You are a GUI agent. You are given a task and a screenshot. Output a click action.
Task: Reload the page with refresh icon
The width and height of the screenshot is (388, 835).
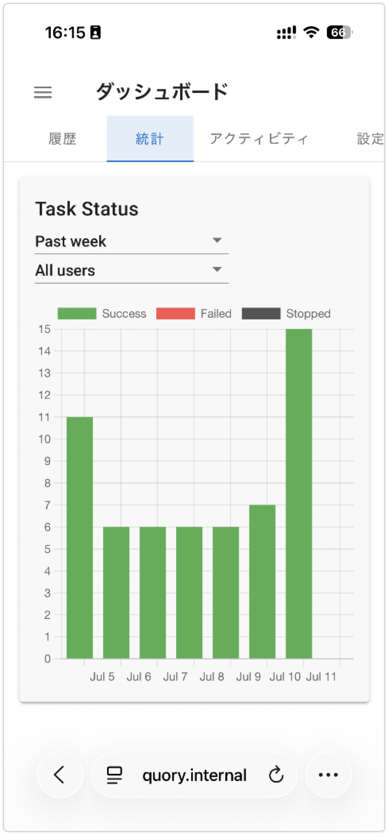276,774
